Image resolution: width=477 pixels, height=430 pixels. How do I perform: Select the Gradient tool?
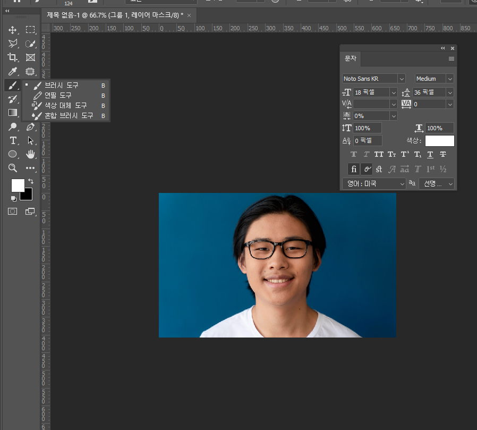[12, 113]
